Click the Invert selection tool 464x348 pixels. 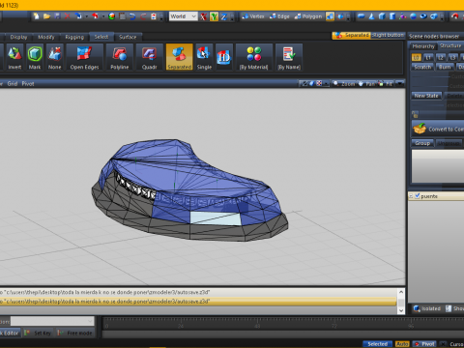14,57
